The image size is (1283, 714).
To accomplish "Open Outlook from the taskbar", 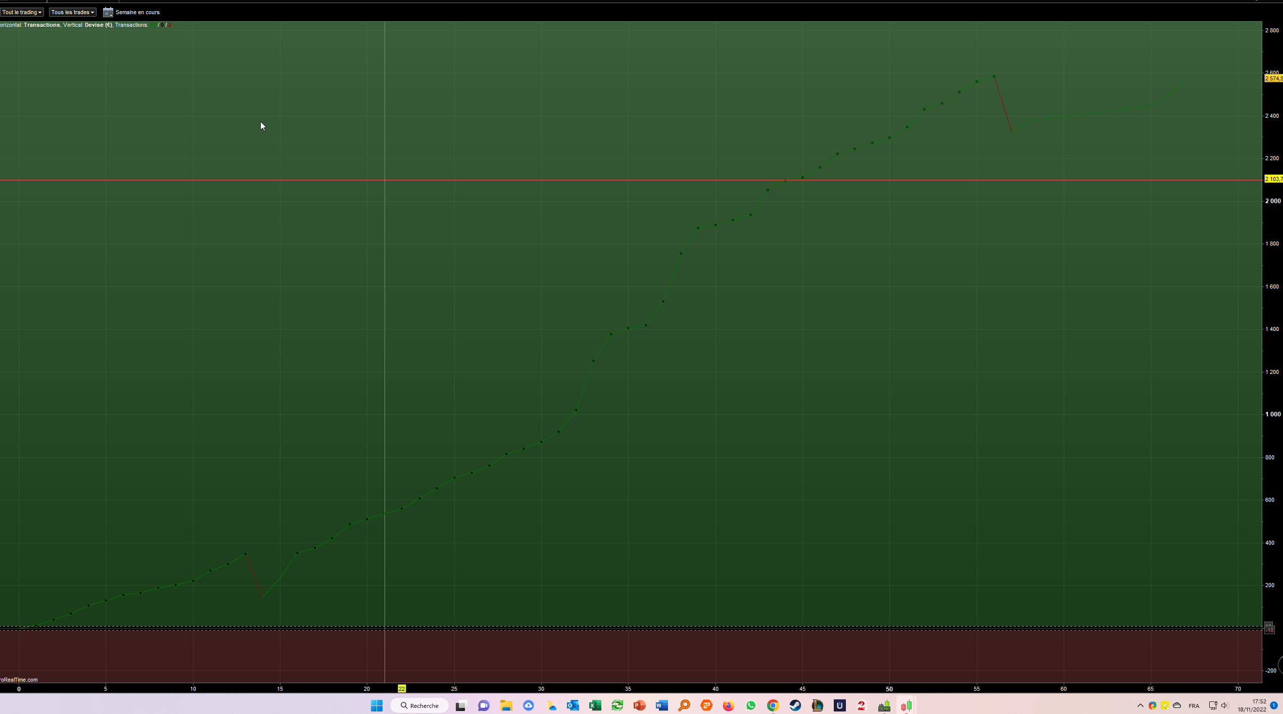I will point(573,706).
